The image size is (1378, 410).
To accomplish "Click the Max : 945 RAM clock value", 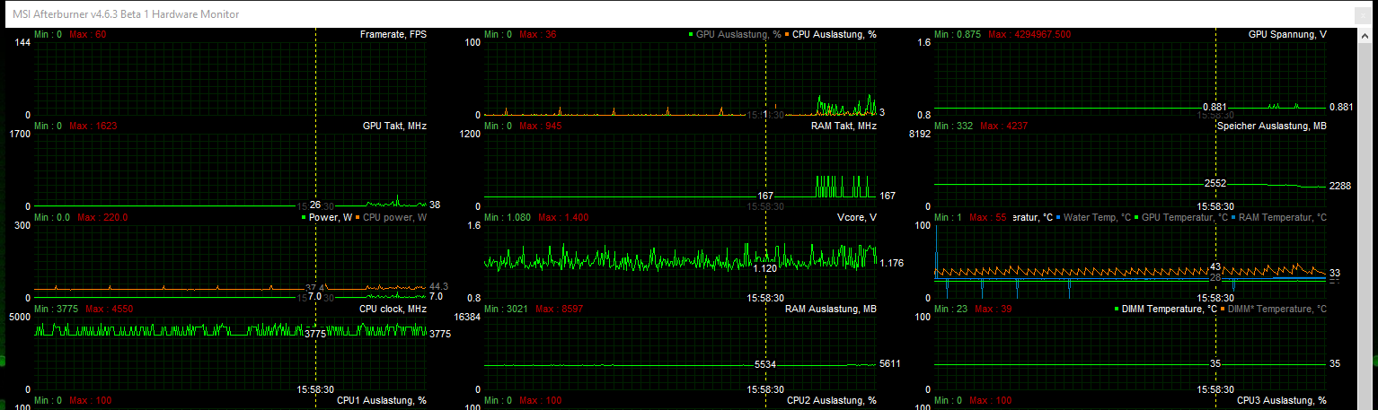I will pos(541,126).
